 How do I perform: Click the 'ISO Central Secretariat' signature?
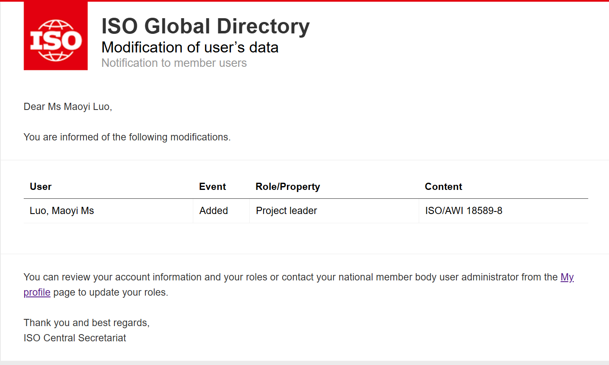[x=75, y=338]
